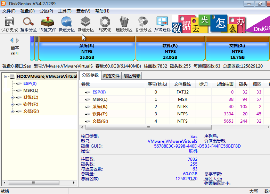The height and width of the screenshot is (194, 270).
Task: Click the Delete Partition (删除分区) icon
Action: (124, 24)
